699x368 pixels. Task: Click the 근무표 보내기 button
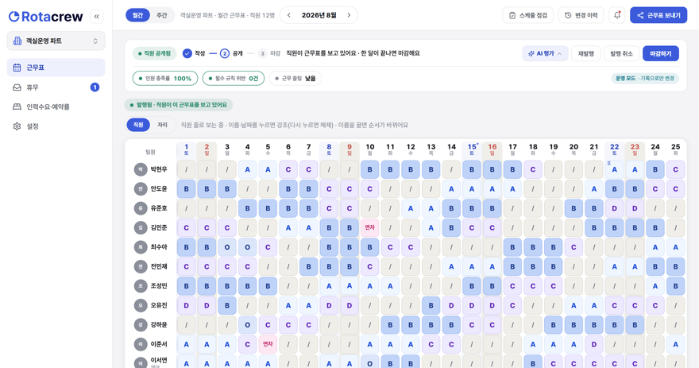point(658,15)
